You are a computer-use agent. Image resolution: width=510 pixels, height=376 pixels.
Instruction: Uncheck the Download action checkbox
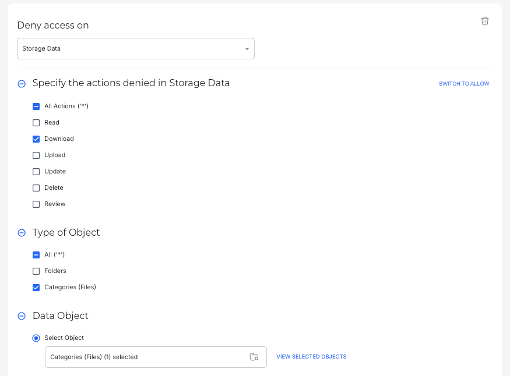tap(36, 139)
